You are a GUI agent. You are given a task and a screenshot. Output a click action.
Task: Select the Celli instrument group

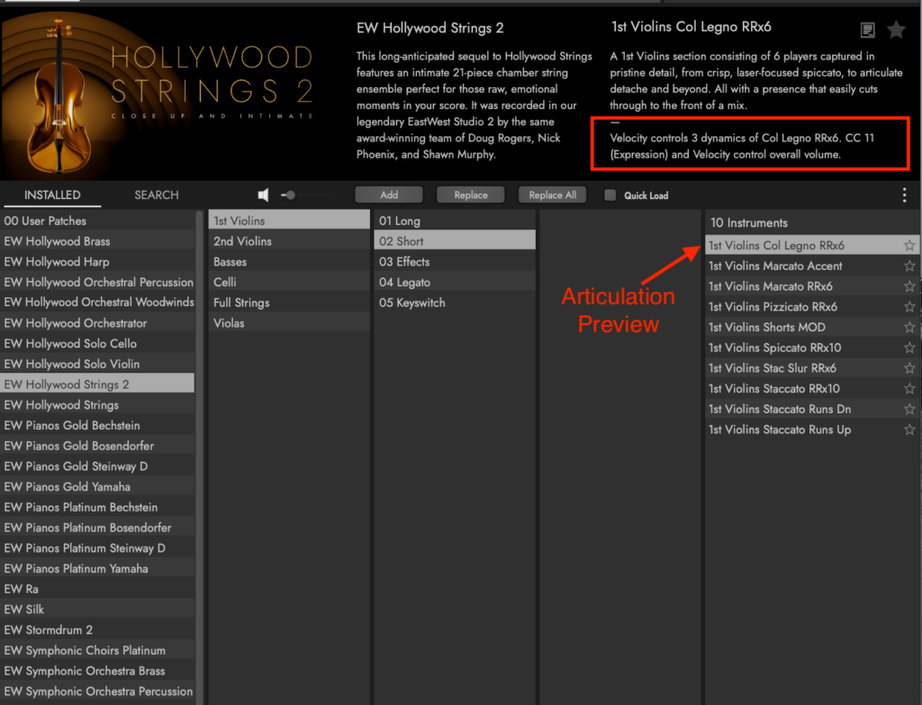click(x=288, y=282)
